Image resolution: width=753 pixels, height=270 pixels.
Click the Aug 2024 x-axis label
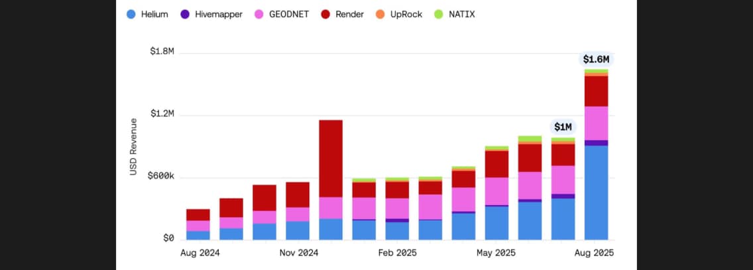click(200, 253)
